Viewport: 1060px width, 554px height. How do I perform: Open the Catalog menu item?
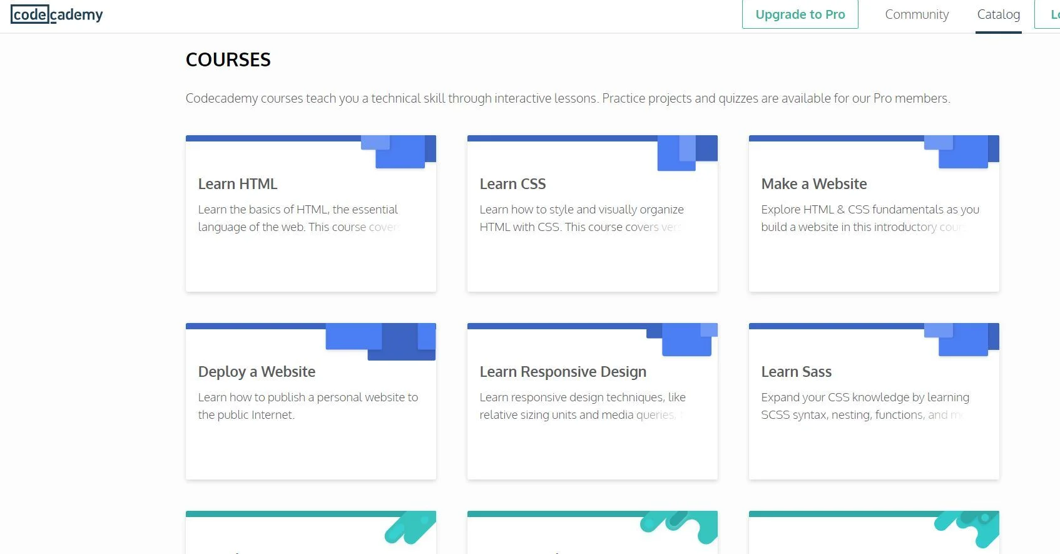tap(998, 14)
